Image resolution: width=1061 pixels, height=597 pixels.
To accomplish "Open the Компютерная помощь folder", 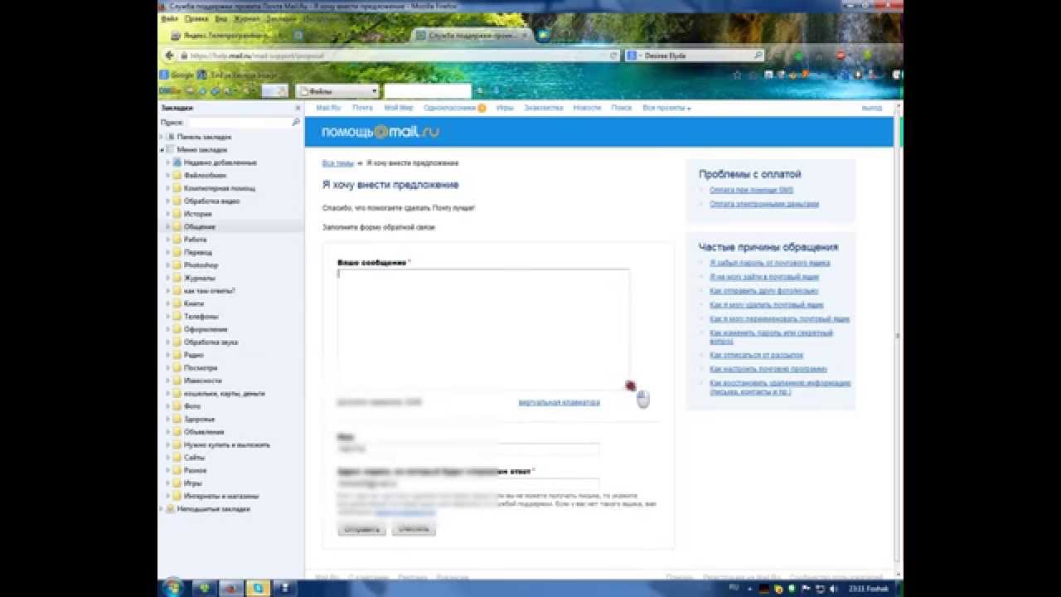I will 214,188.
